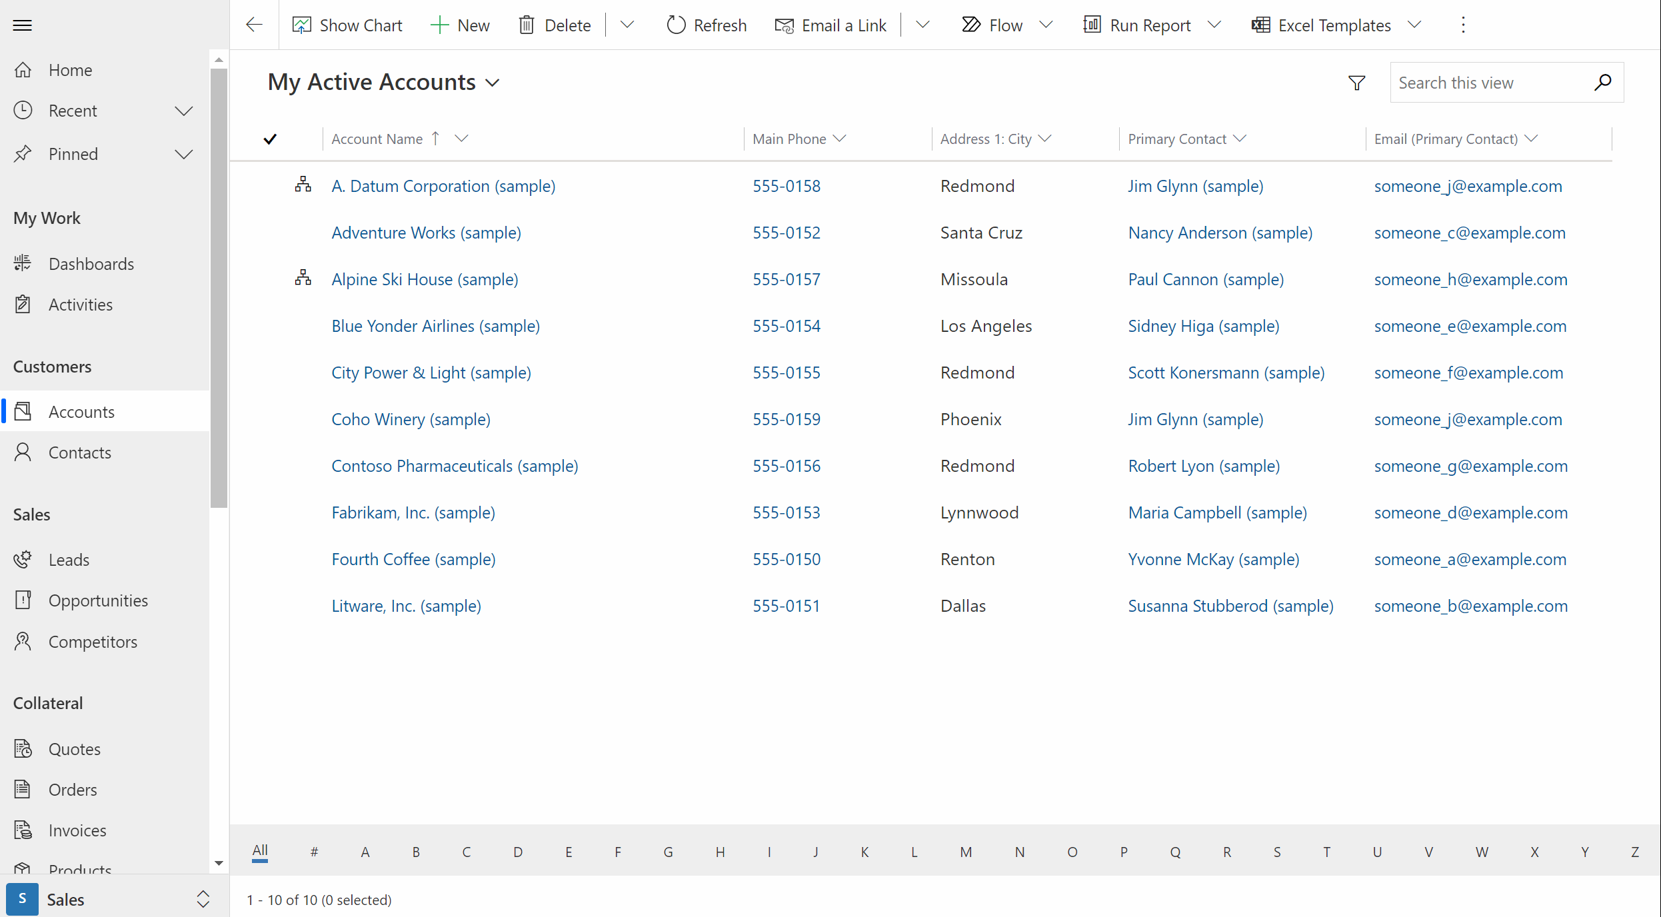The image size is (1661, 917).
Task: Click the Email a Link icon
Action: click(785, 25)
